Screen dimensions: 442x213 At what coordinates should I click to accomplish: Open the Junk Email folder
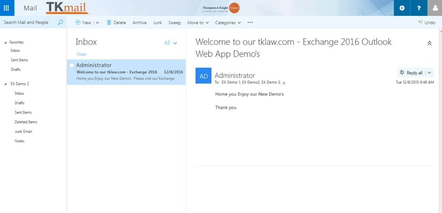(x=23, y=132)
